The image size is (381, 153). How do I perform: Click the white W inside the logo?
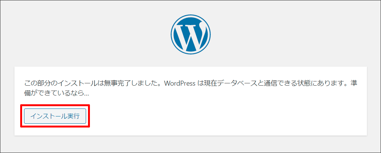point(190,36)
